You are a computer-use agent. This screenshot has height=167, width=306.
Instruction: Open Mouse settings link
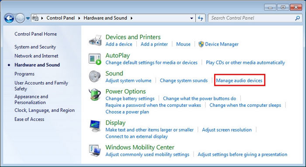click(183, 44)
